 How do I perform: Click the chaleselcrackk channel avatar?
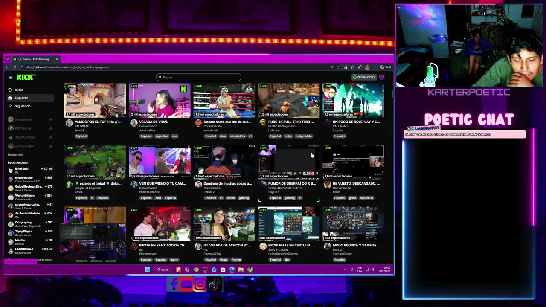click(134, 185)
